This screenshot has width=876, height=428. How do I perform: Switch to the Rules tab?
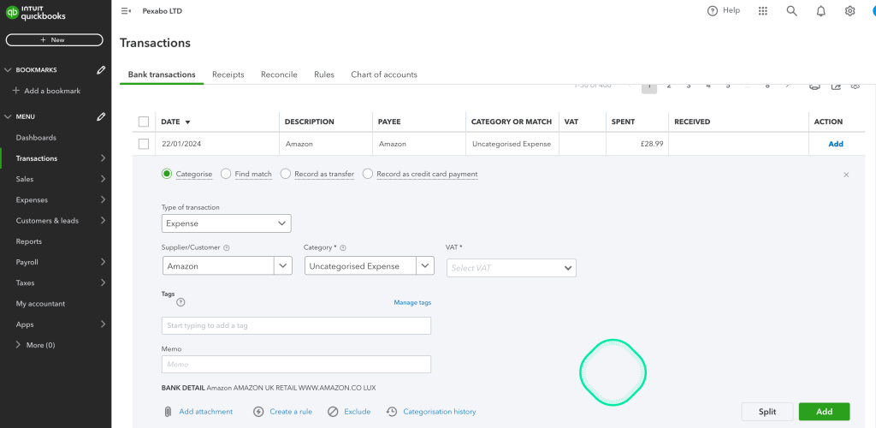324,74
